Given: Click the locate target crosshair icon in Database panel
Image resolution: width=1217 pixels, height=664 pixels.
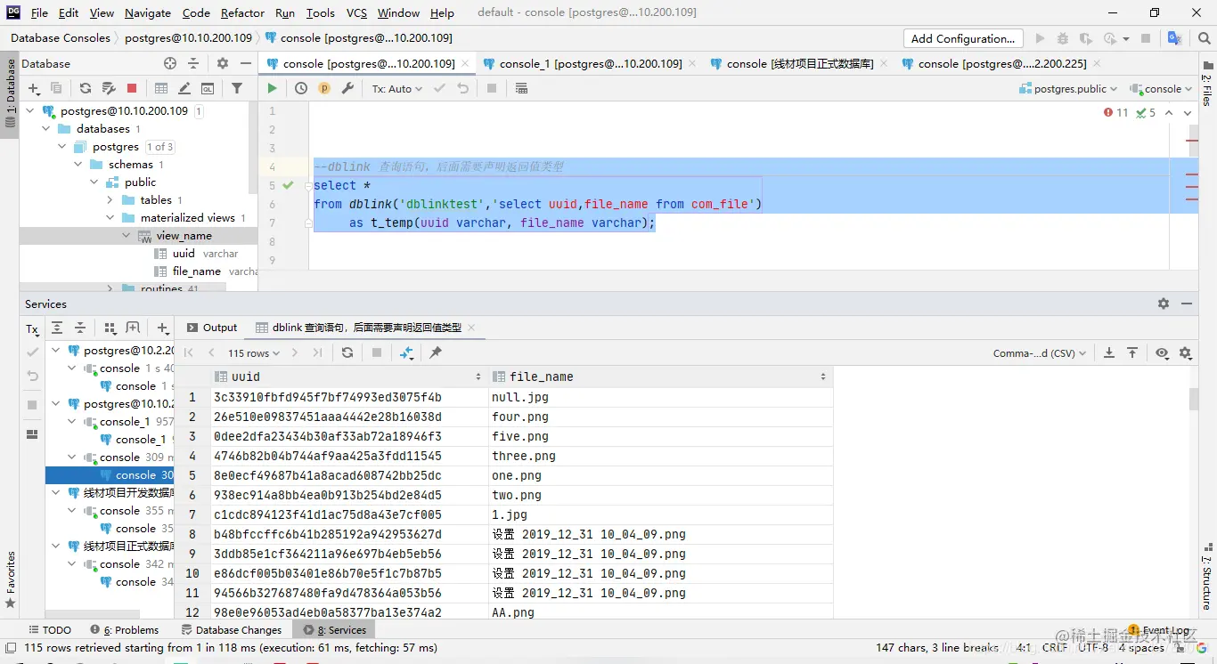Looking at the screenshot, I should tap(170, 63).
